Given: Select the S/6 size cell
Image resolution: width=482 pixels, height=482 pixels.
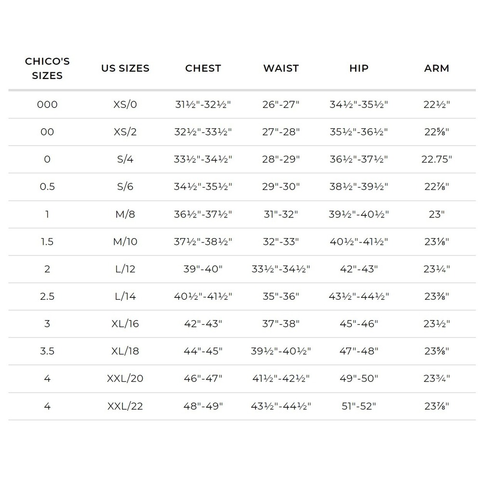Looking at the screenshot, I should (125, 187).
